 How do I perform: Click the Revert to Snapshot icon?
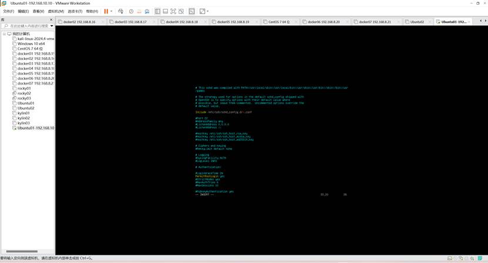pyautogui.click(x=139, y=11)
